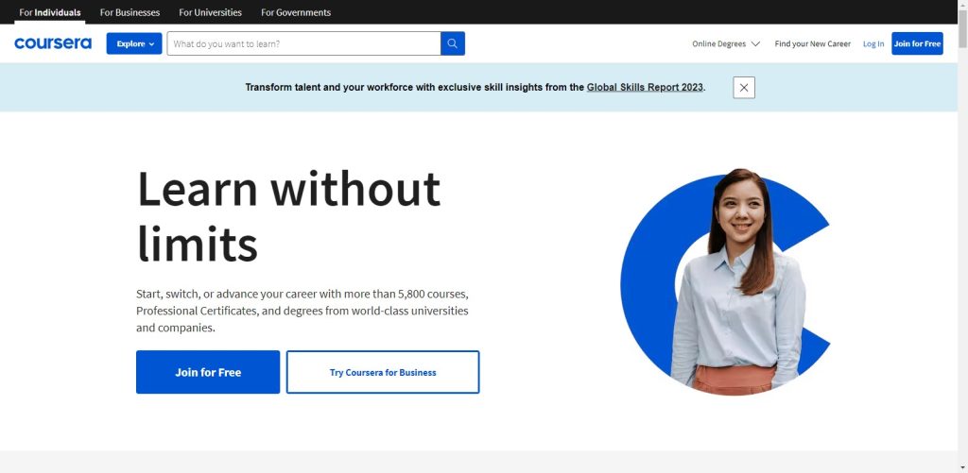Open the For Universities tab
This screenshot has width=968, height=473.
point(211,12)
